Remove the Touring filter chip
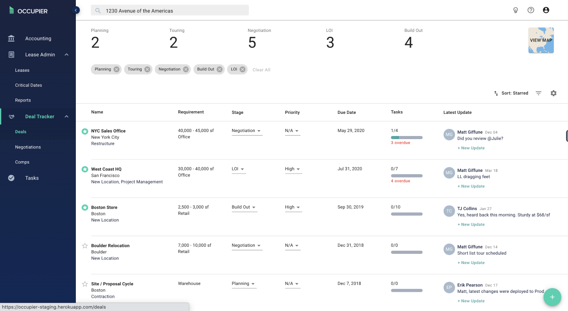This screenshot has width=568, height=311. (x=147, y=70)
